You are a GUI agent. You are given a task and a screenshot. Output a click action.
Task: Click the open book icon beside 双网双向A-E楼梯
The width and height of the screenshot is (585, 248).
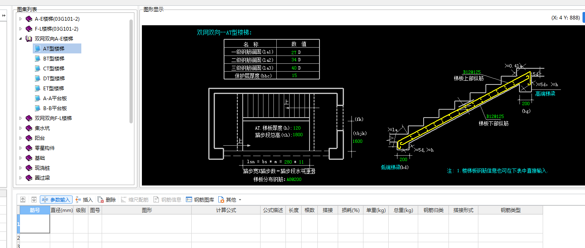(29, 39)
